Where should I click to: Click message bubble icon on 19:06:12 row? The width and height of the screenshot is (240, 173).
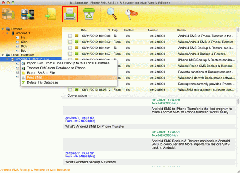pyautogui.click(x=77, y=90)
